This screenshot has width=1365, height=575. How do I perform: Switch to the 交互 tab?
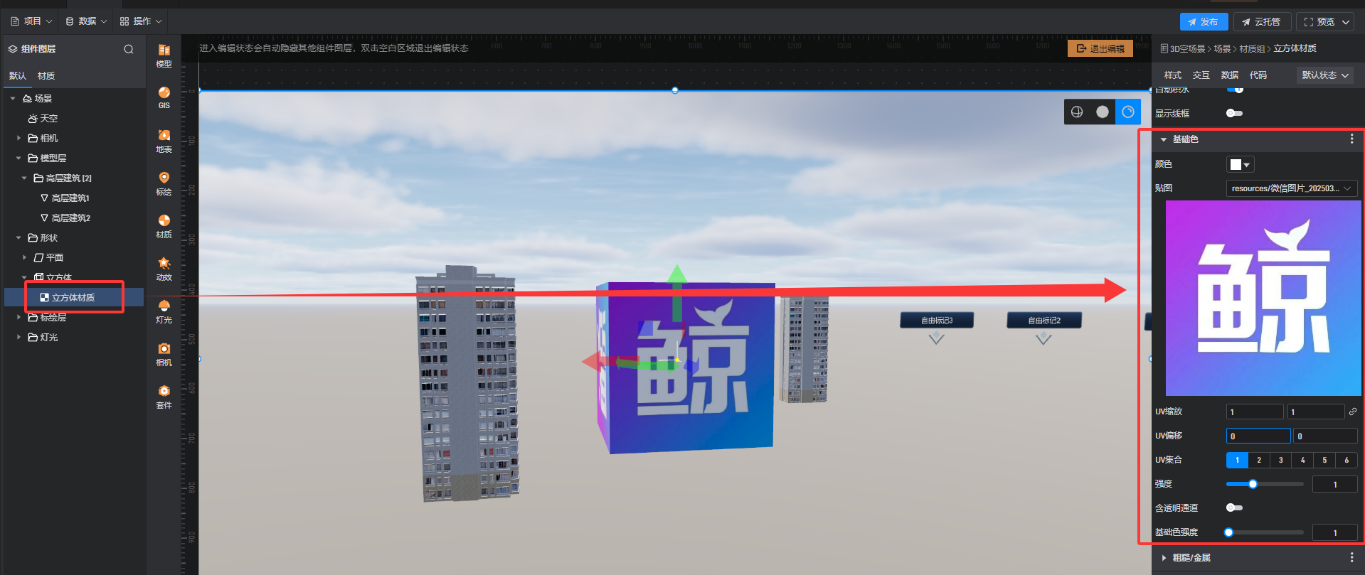[1201, 75]
